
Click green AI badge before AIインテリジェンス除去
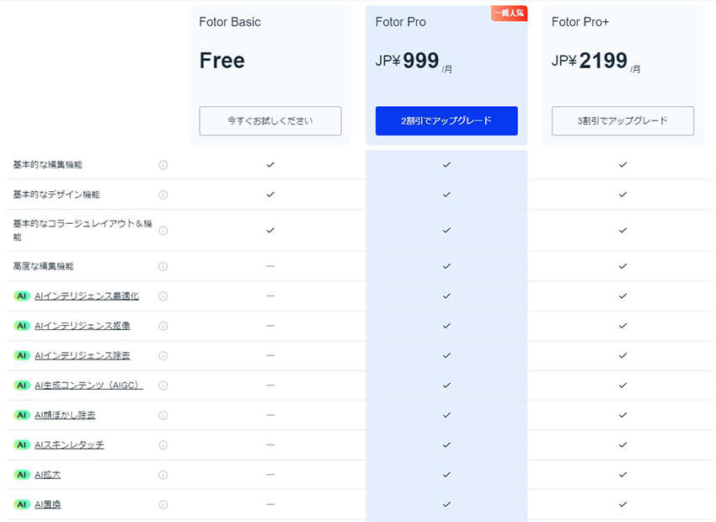[21, 355]
